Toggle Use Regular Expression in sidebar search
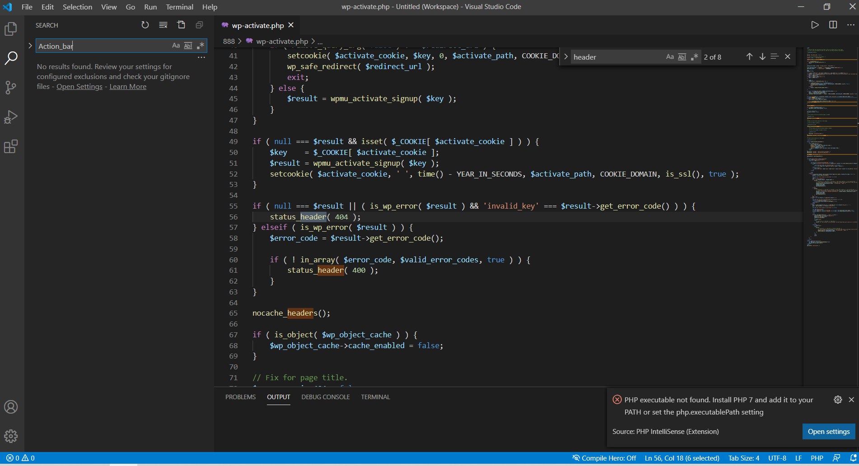Screen dimensions: 859x466 [200, 46]
